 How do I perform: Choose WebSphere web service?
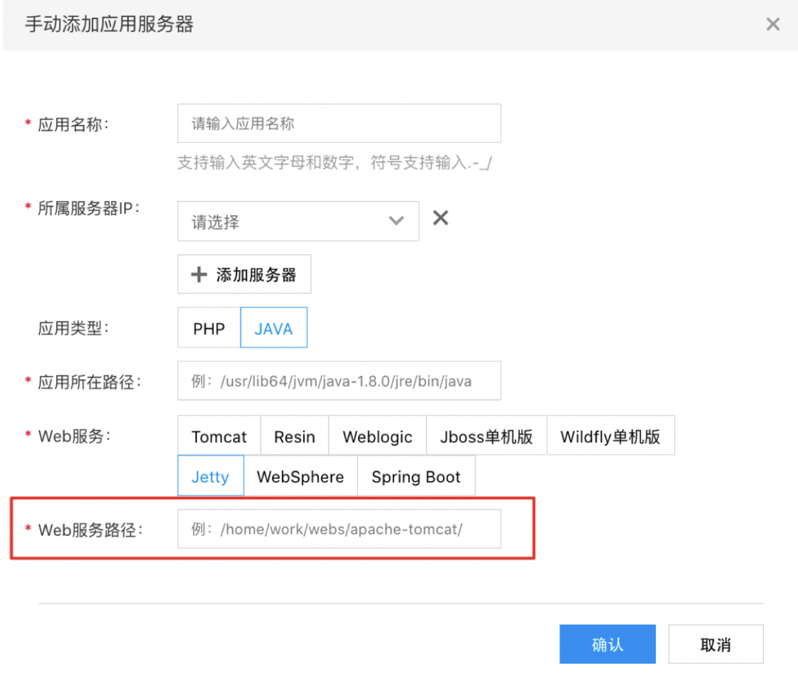click(x=300, y=476)
